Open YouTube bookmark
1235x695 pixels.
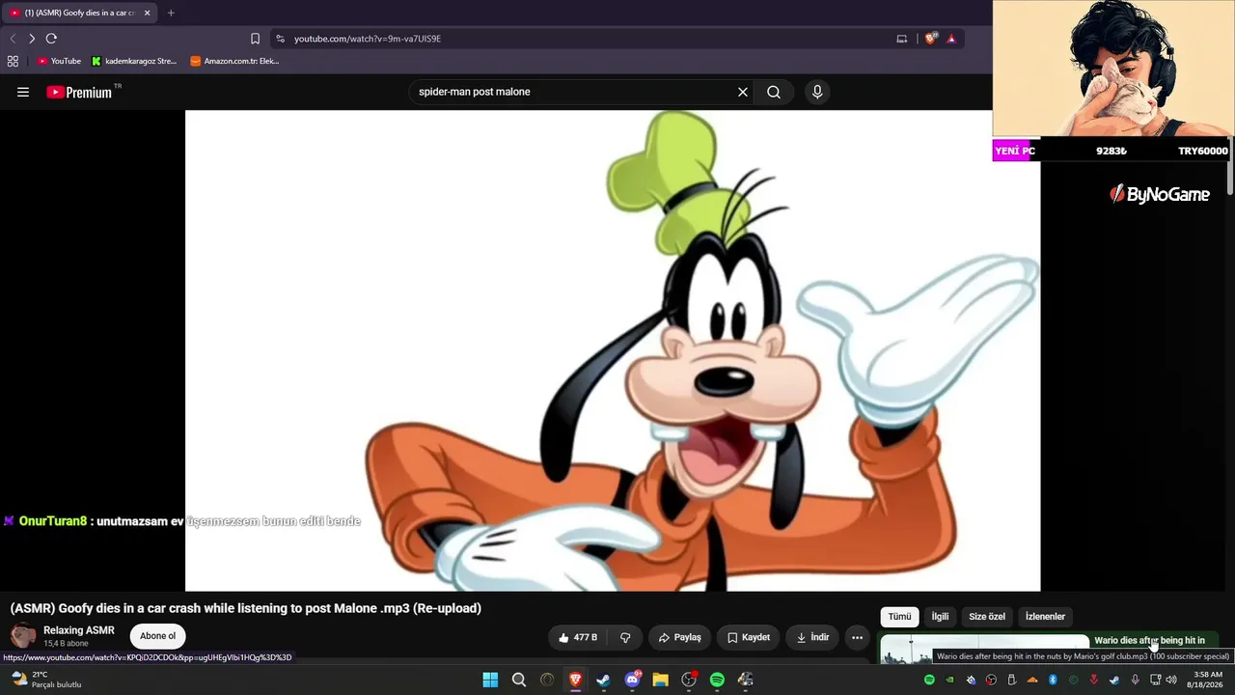tap(59, 61)
